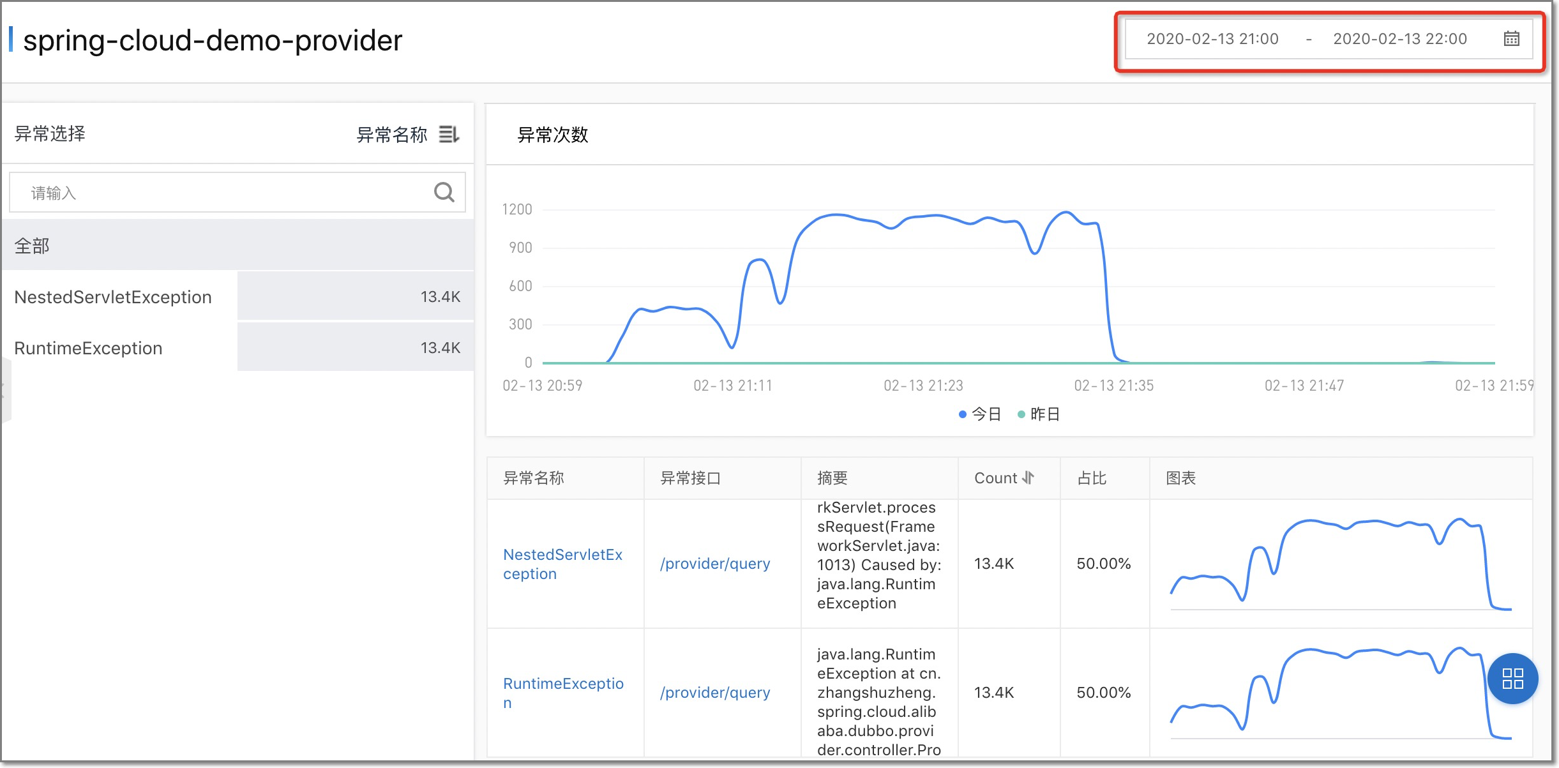Click the 异常次数 chart title
Viewport: 1559px width, 768px height.
[552, 135]
